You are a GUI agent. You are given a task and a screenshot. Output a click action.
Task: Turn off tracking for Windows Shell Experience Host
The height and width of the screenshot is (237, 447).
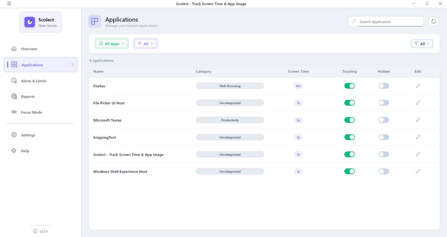click(350, 171)
